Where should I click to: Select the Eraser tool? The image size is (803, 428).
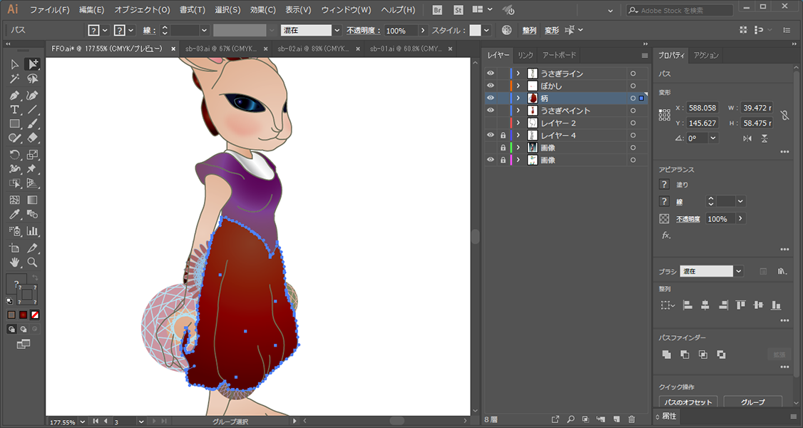tap(32, 138)
